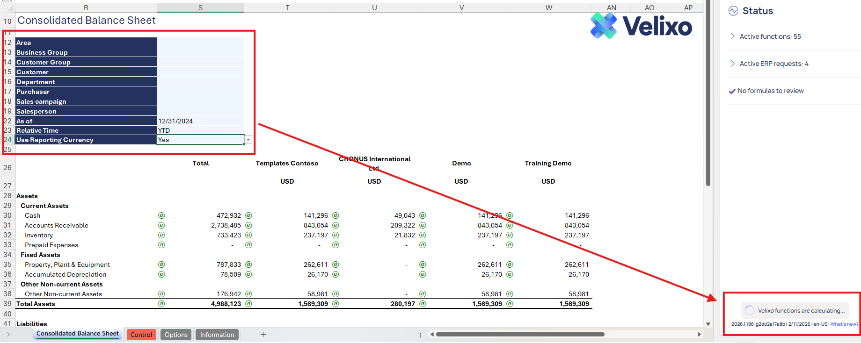
Task: Click the Velixo logo image
Action: (x=641, y=26)
